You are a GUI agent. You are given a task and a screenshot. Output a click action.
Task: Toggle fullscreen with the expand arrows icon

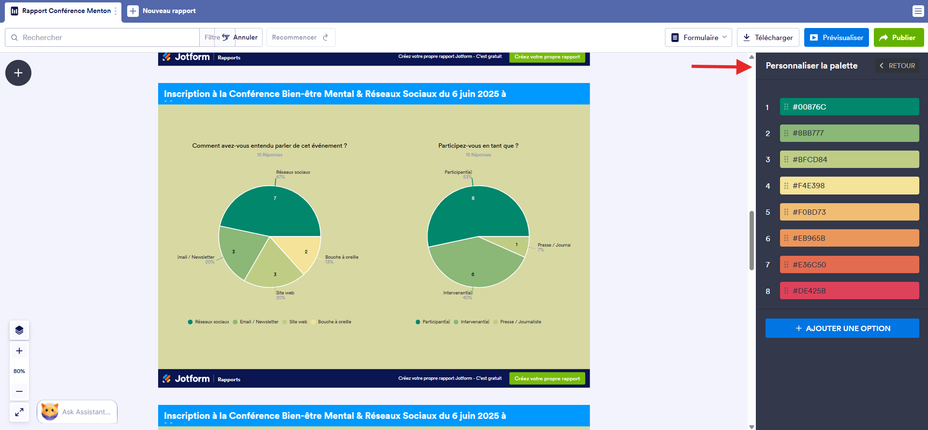[19, 412]
